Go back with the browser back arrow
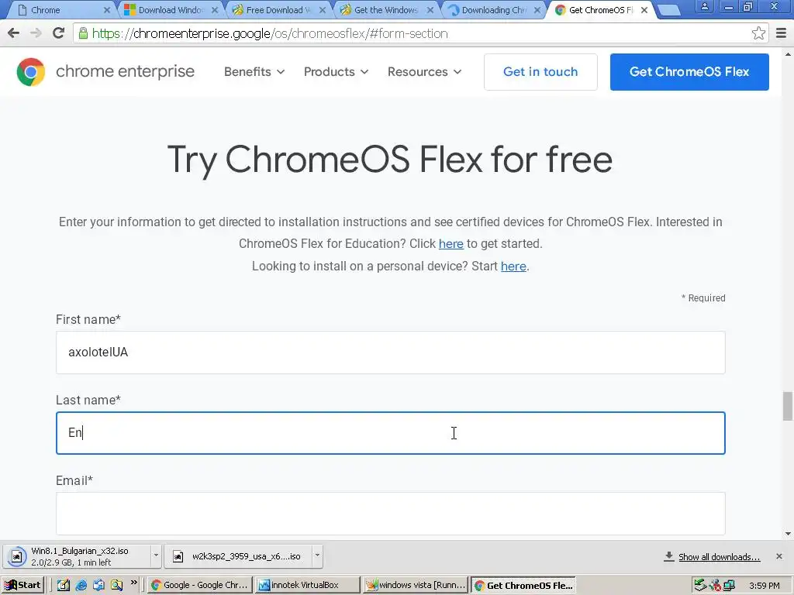Screen dimensions: 794x595 [x=14, y=33]
